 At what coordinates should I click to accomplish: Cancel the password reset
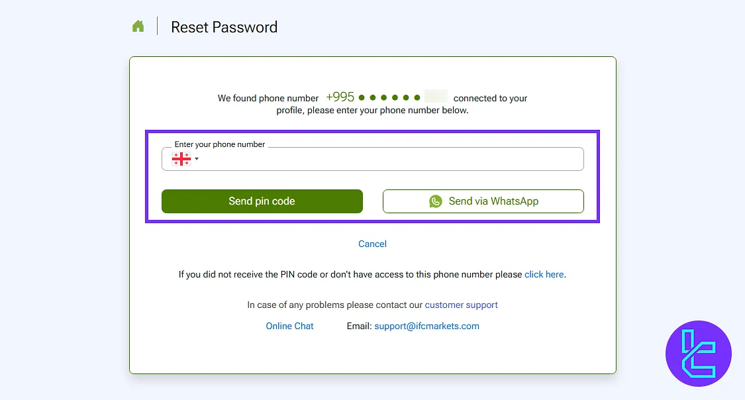point(372,244)
